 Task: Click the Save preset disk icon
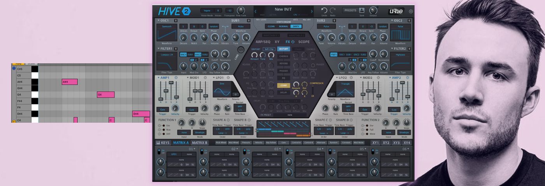click(x=362, y=10)
